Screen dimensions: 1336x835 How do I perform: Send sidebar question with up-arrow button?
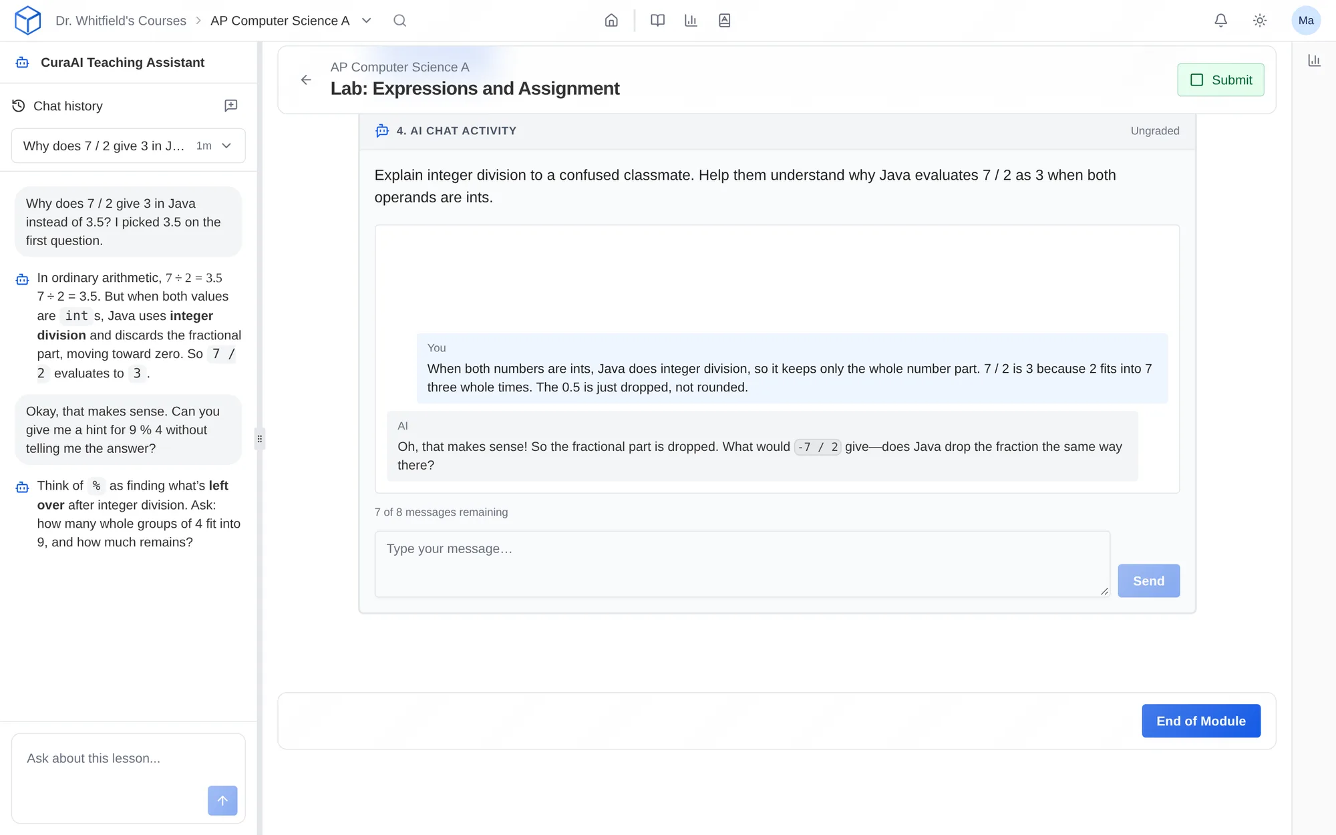[222, 800]
